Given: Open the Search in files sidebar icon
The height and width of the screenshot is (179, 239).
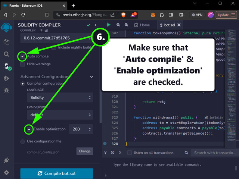Looking at the screenshot, I should (x=6, y=54).
